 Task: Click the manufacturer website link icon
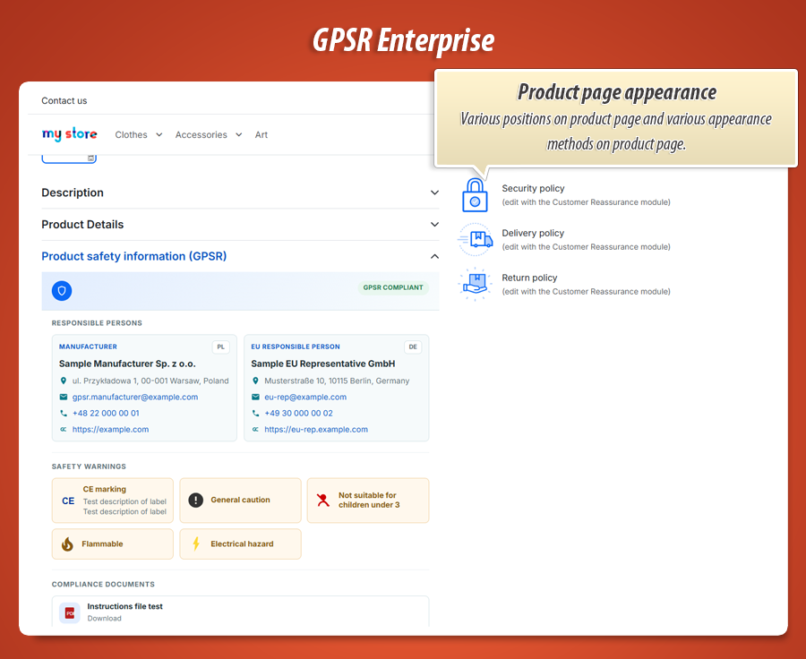(x=64, y=429)
